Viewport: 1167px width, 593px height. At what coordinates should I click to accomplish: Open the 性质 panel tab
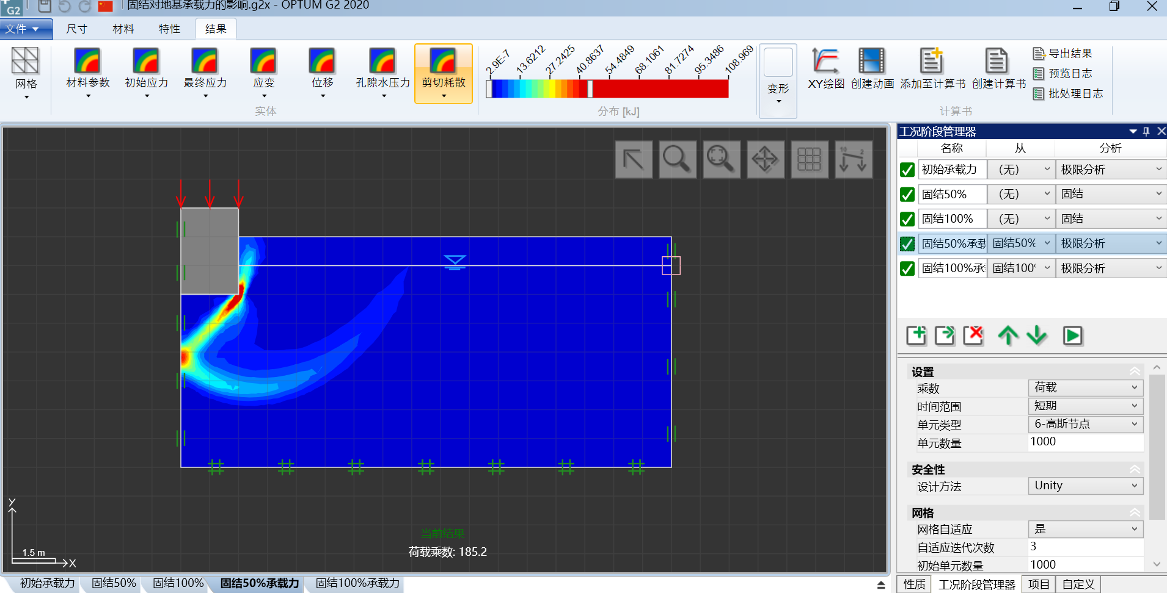(x=915, y=584)
